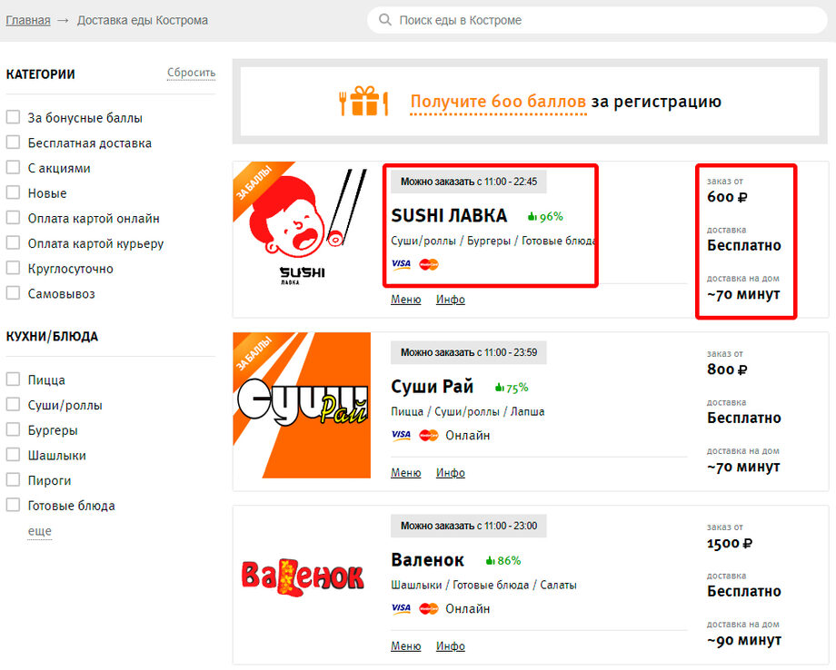Click Шашлыки / Готовые блюда / Салаты text
This screenshot has width=836, height=670.
tap(483, 585)
